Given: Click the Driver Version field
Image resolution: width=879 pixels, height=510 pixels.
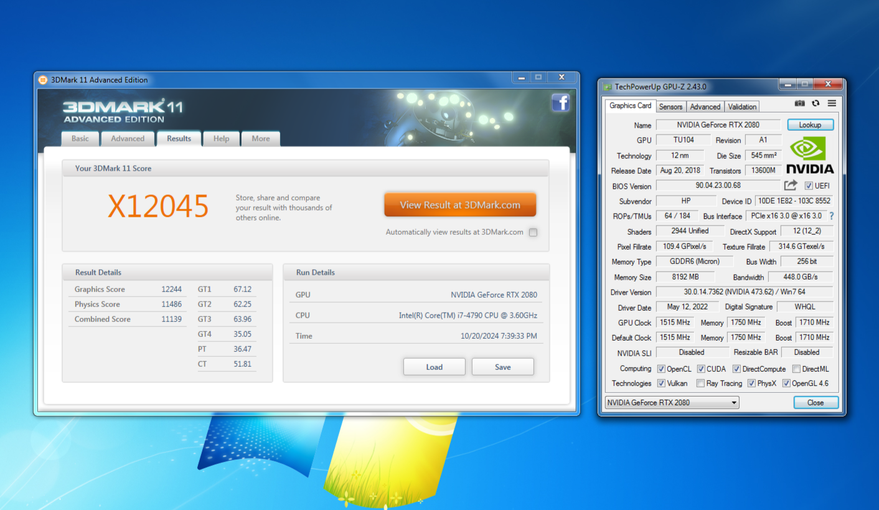Looking at the screenshot, I should tap(744, 292).
